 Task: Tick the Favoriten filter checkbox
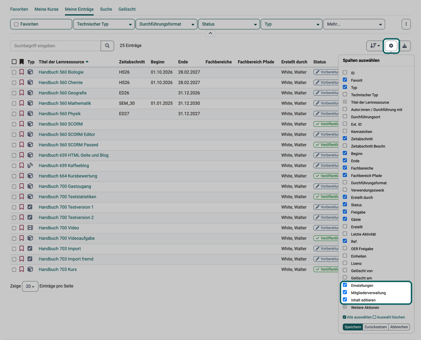16,24
